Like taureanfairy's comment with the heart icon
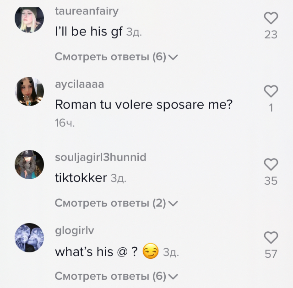293x288 pixels. pyautogui.click(x=271, y=18)
